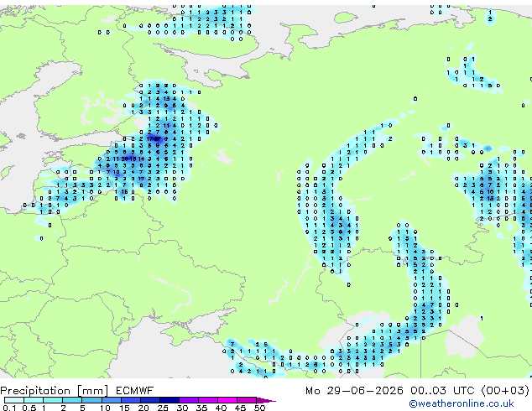Select the 'Precipitation [mm]' title text
Image resolution: width=532 pixels, height=411 pixels.
click(55, 391)
